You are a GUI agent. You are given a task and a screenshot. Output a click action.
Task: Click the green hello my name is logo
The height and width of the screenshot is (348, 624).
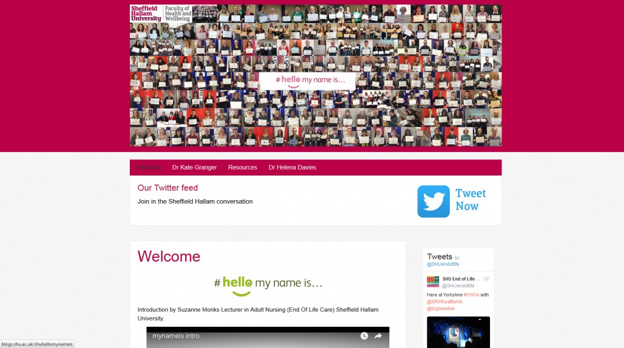coord(268,284)
